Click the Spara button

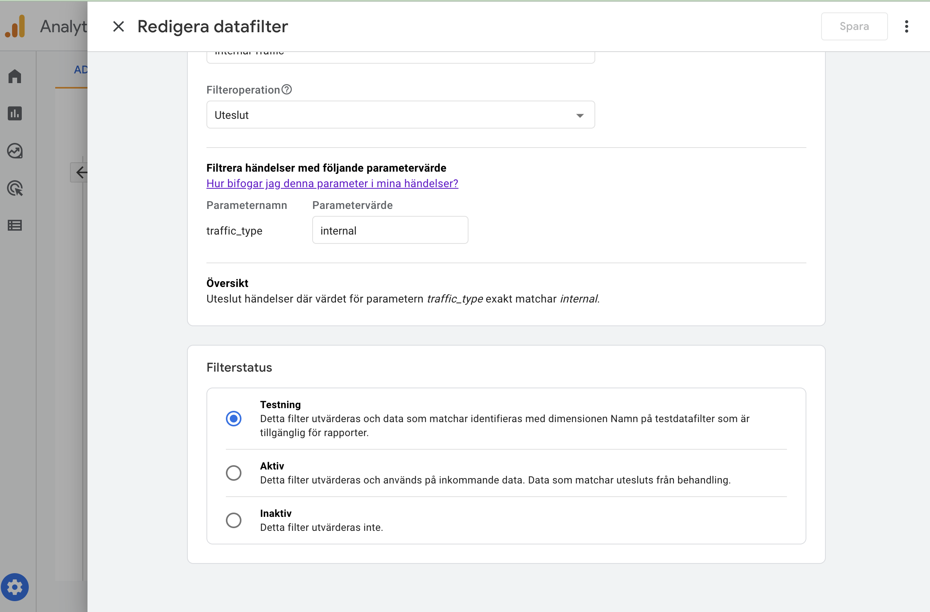pos(854,26)
